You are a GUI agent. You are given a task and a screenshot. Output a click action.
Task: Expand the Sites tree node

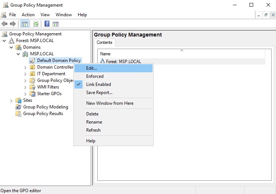(11, 100)
